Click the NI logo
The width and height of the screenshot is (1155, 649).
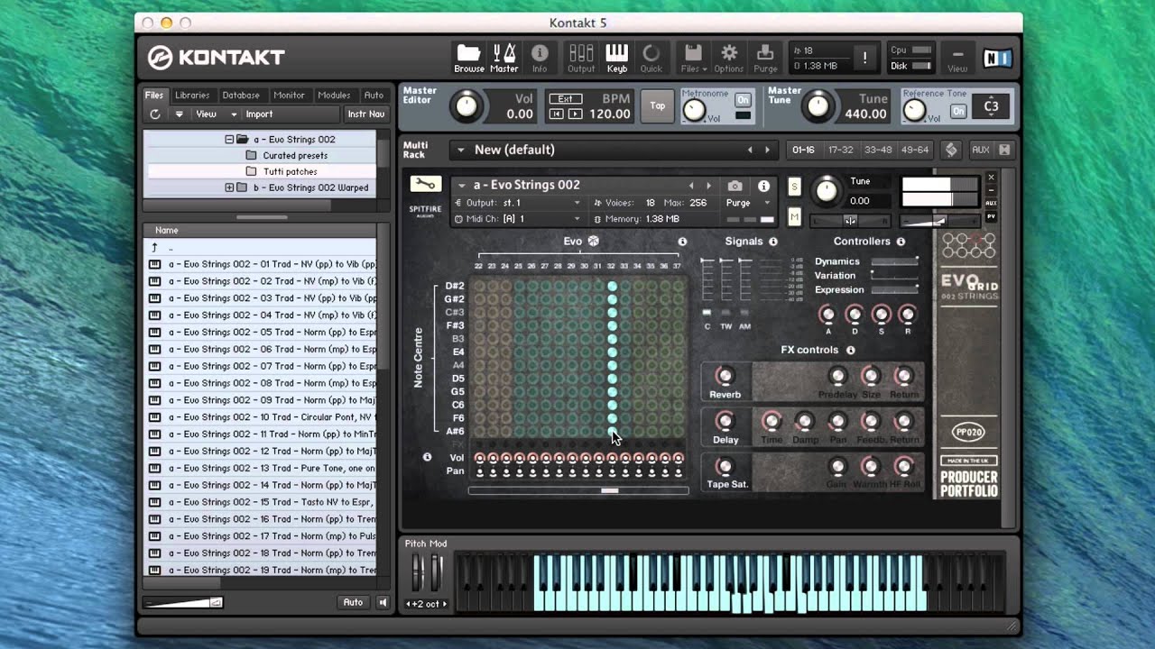(998, 59)
